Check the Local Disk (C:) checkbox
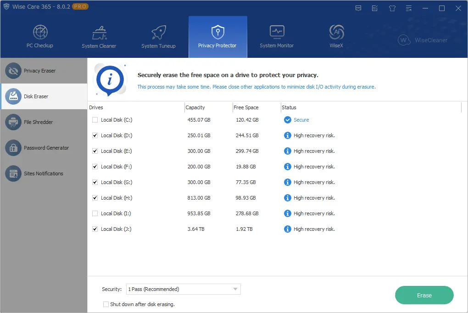Screen dimensions: 468x313 95,120
